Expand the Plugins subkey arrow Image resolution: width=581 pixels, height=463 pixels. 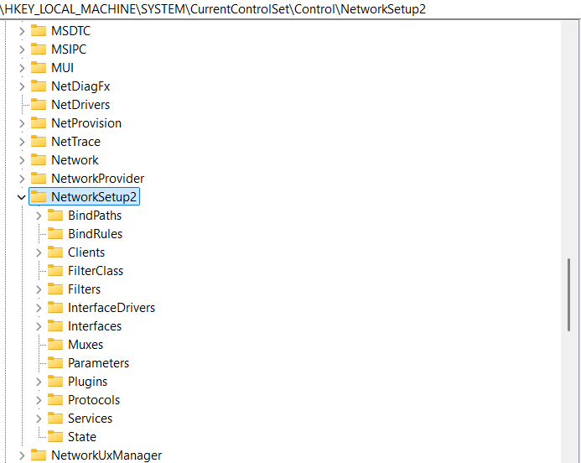(39, 382)
